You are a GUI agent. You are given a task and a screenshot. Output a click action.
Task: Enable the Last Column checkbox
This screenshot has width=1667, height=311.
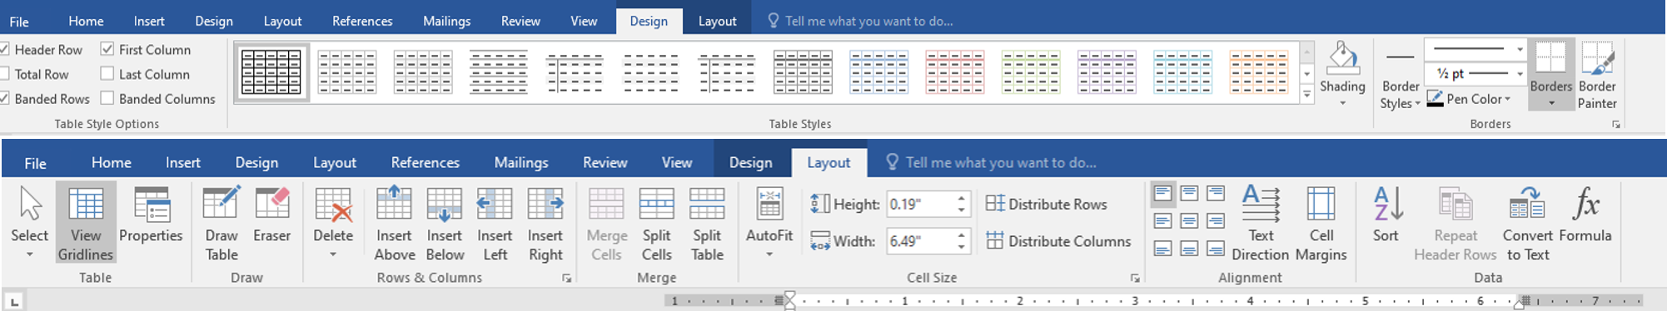tap(107, 74)
